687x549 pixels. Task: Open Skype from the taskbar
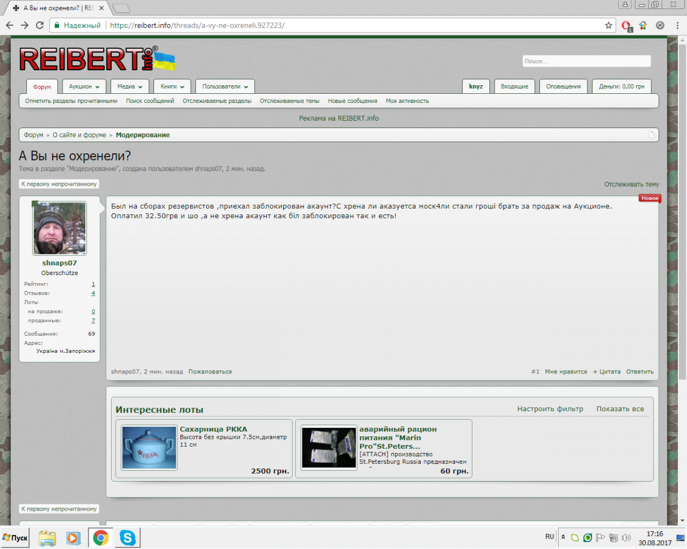coord(128,538)
